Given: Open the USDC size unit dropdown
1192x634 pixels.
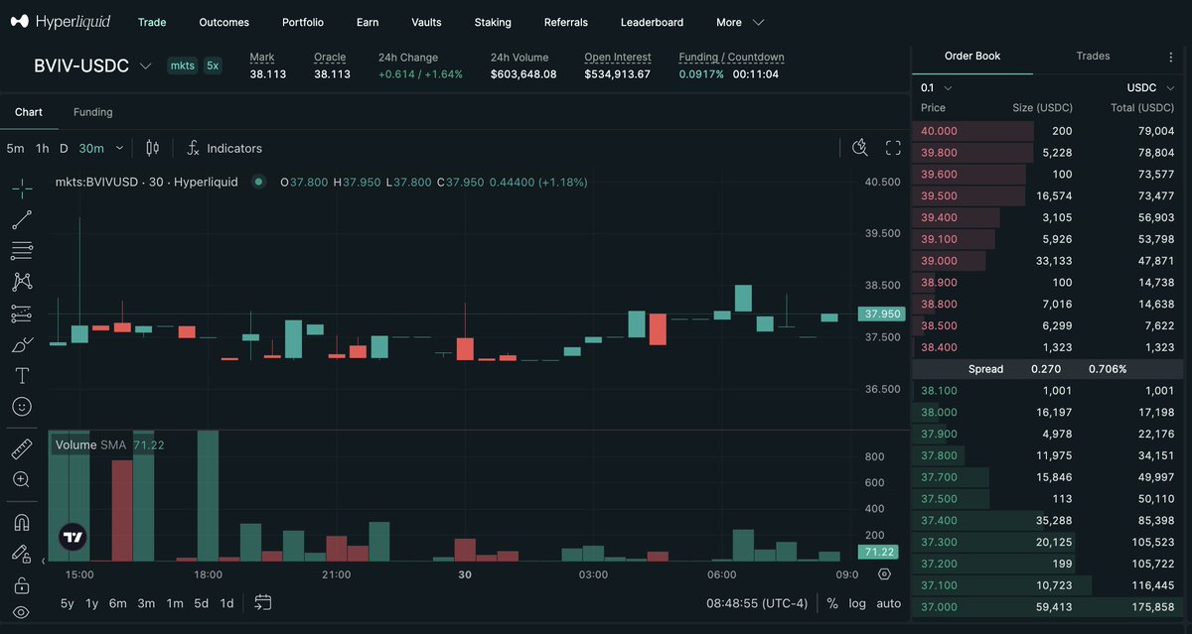Looking at the screenshot, I should click(x=1149, y=88).
